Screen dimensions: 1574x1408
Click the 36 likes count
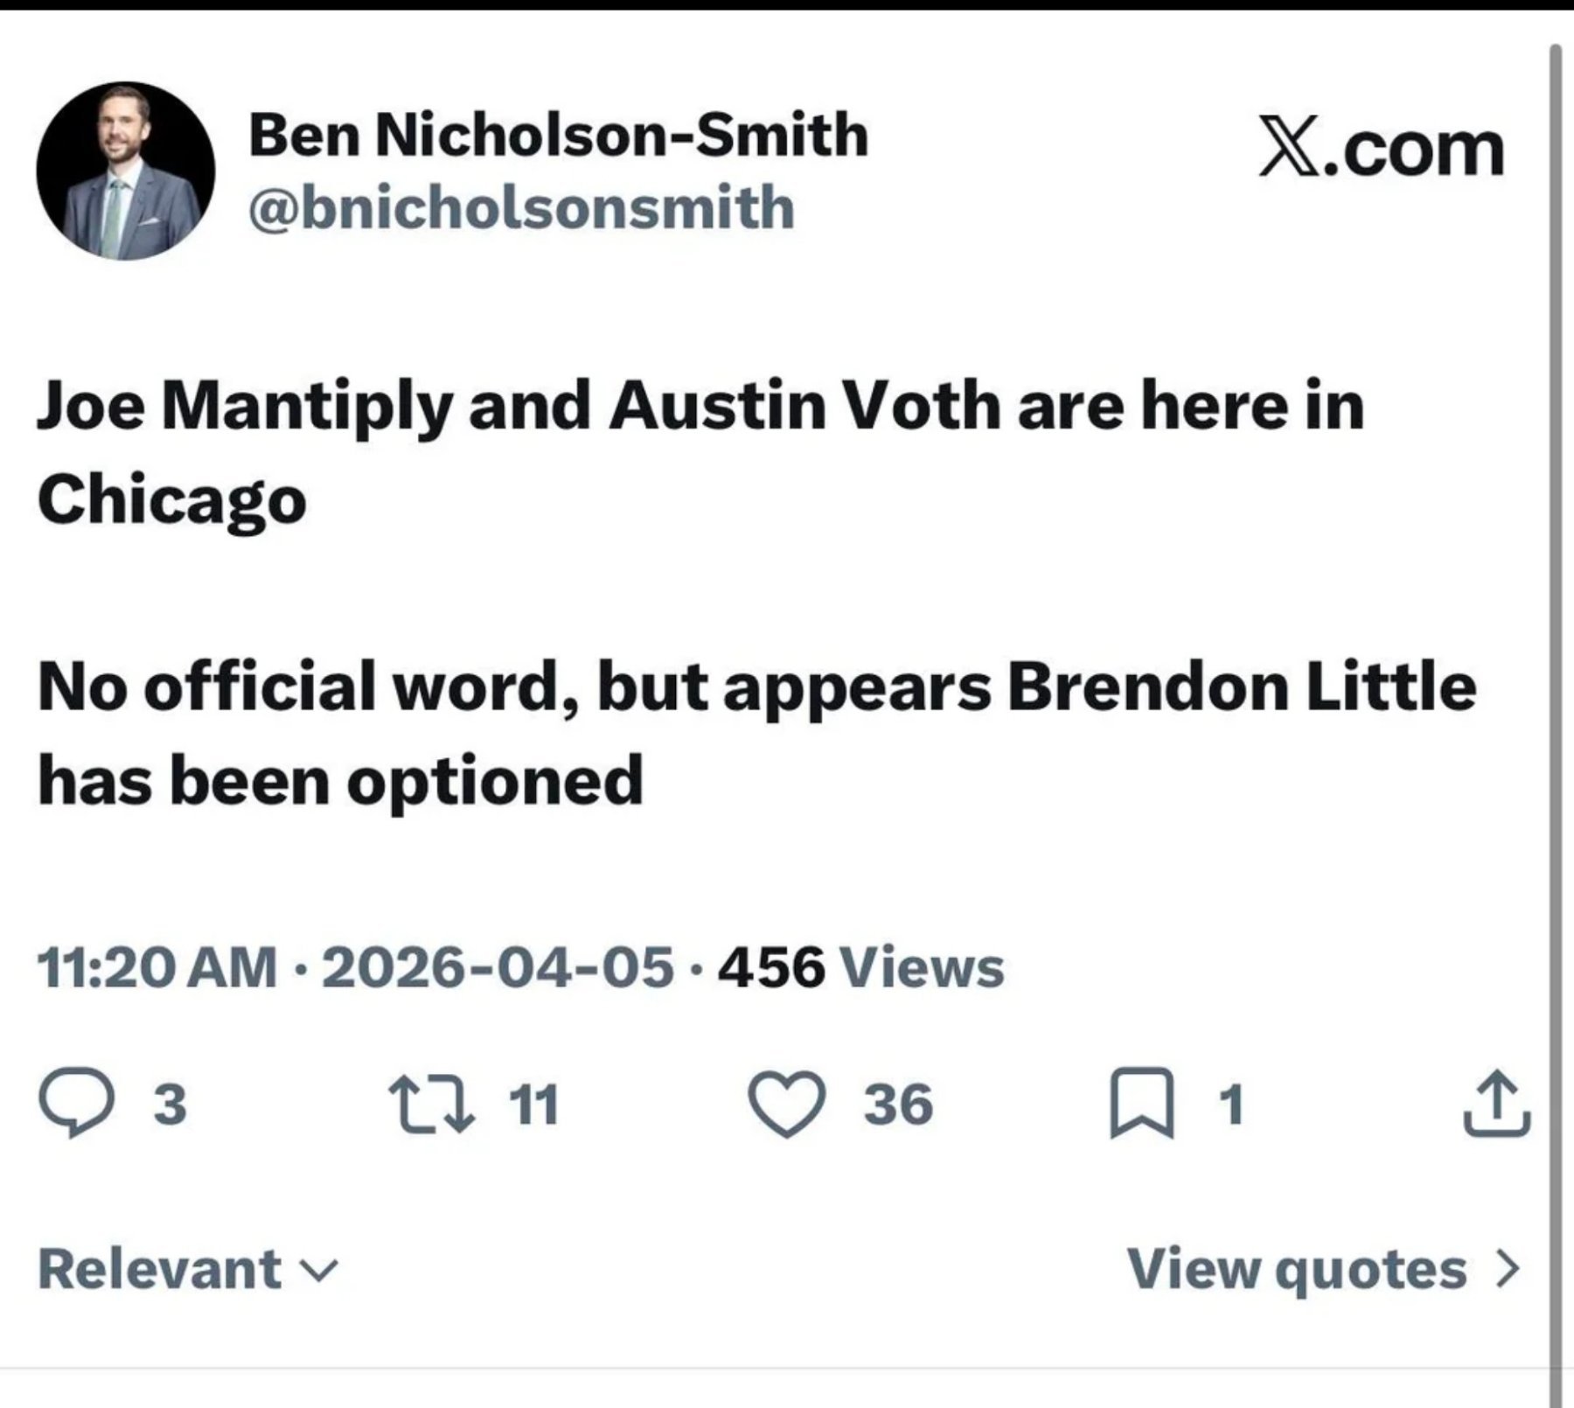(898, 1104)
